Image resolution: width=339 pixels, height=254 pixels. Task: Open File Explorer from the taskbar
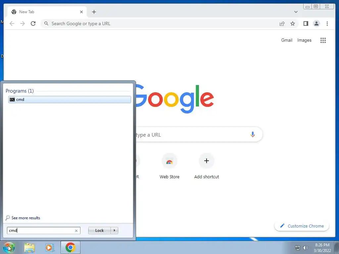(29, 248)
